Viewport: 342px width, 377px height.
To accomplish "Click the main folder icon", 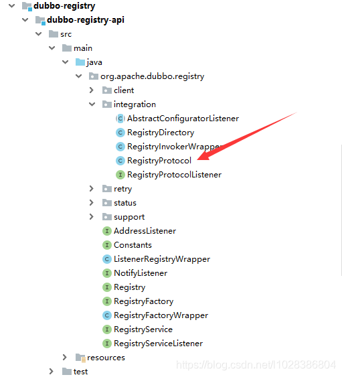I will point(67,48).
